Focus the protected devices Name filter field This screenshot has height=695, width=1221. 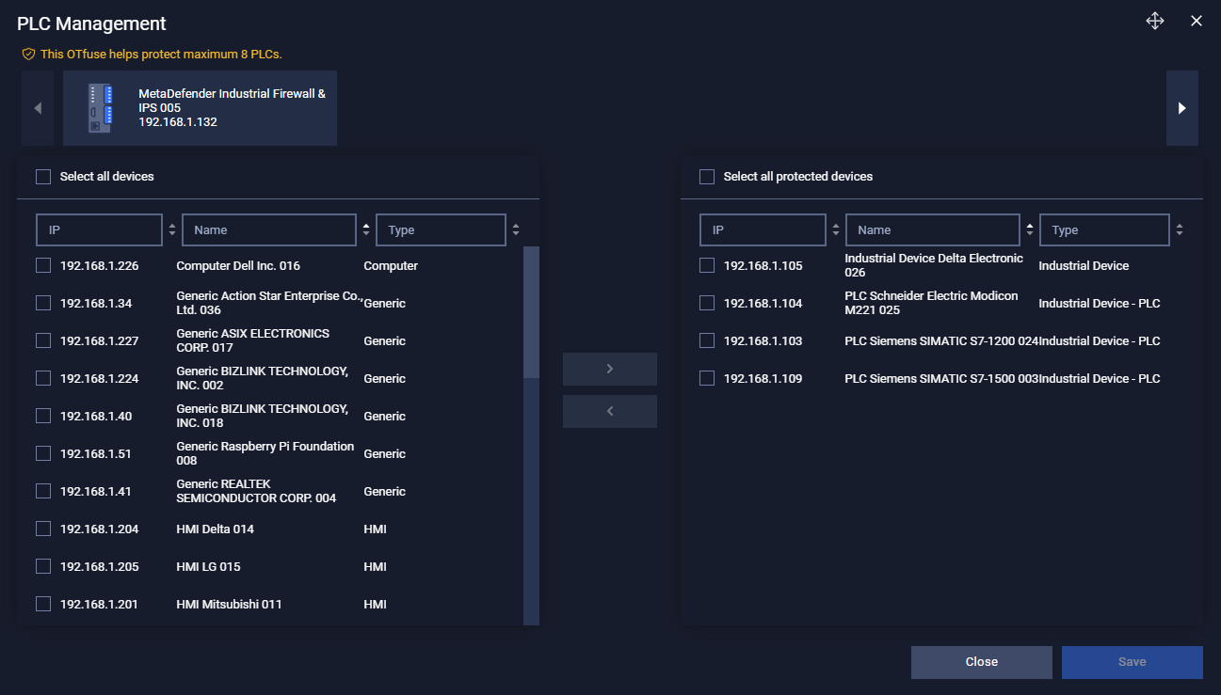pyautogui.click(x=933, y=229)
